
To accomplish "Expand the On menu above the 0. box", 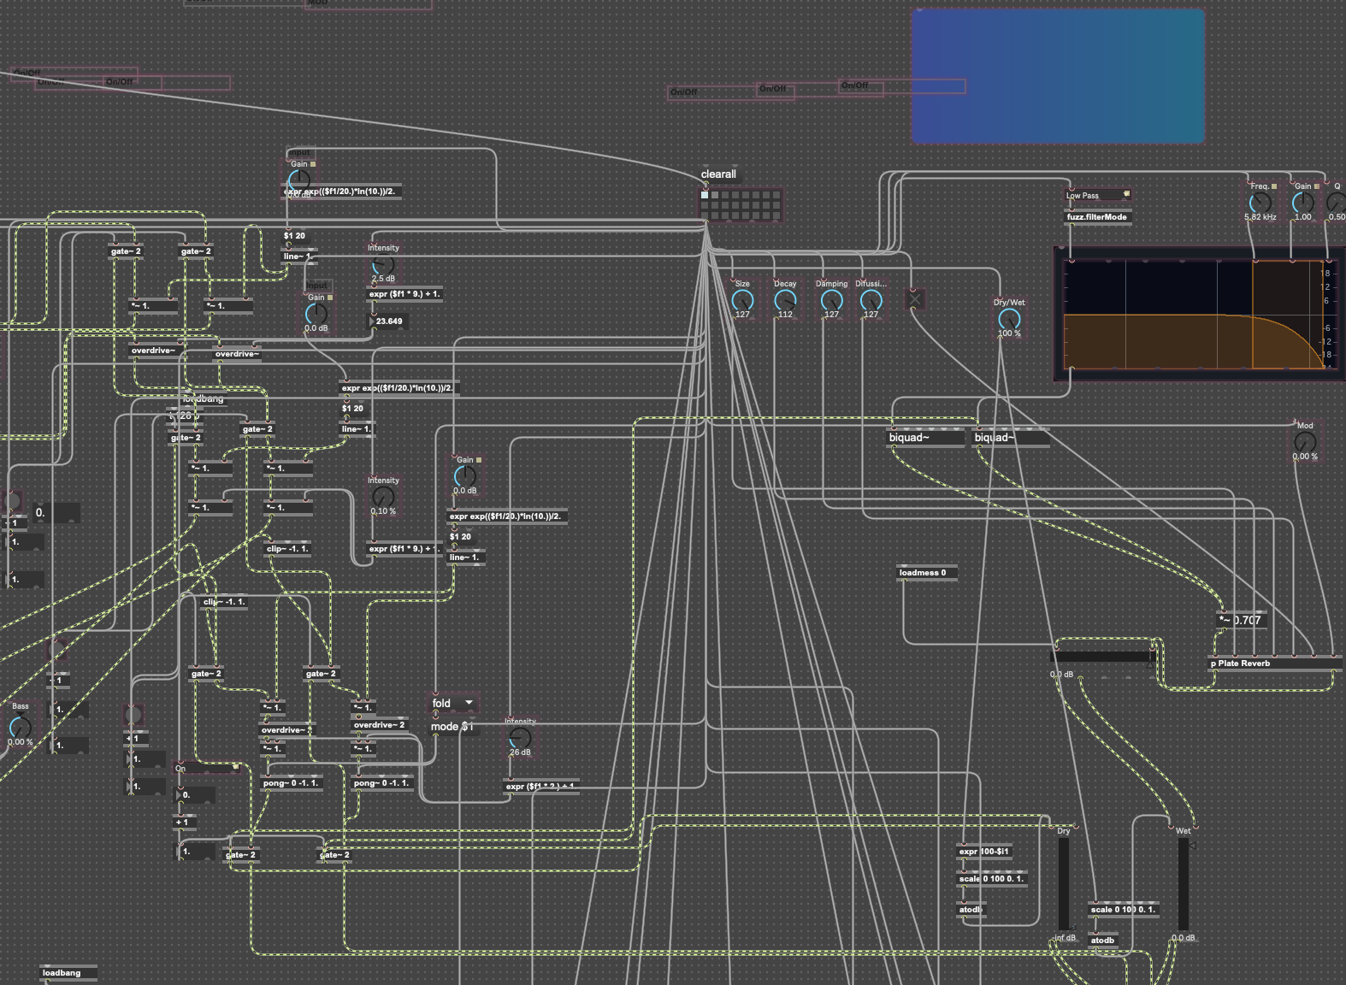I will (x=208, y=768).
